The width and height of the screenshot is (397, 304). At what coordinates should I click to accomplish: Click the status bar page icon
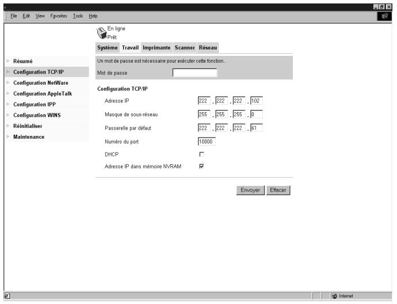click(x=7, y=296)
